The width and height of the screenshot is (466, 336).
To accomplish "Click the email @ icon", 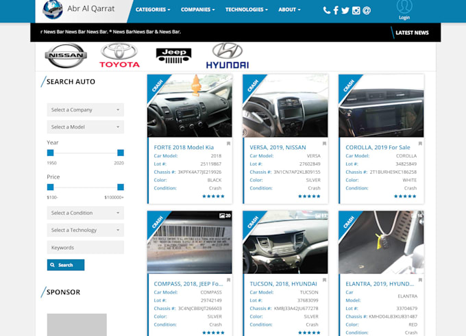I will tap(367, 11).
